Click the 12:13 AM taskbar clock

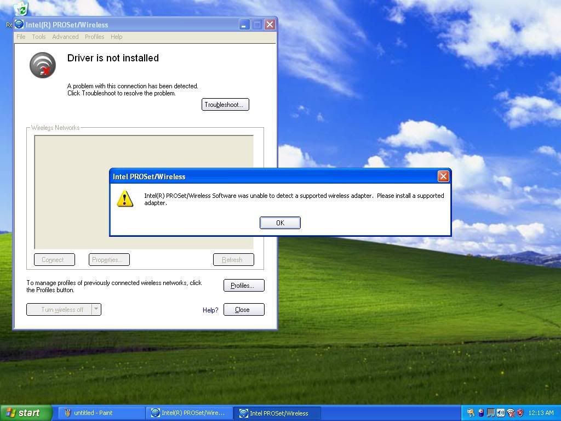(x=541, y=413)
